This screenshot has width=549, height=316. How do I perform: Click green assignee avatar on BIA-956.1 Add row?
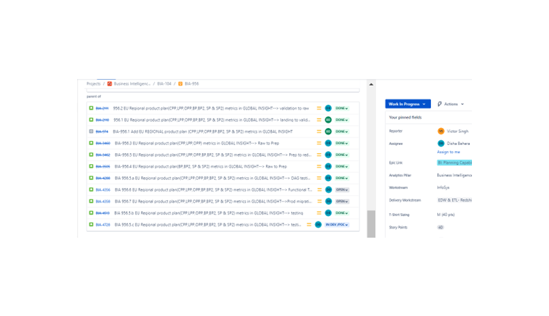point(328,131)
